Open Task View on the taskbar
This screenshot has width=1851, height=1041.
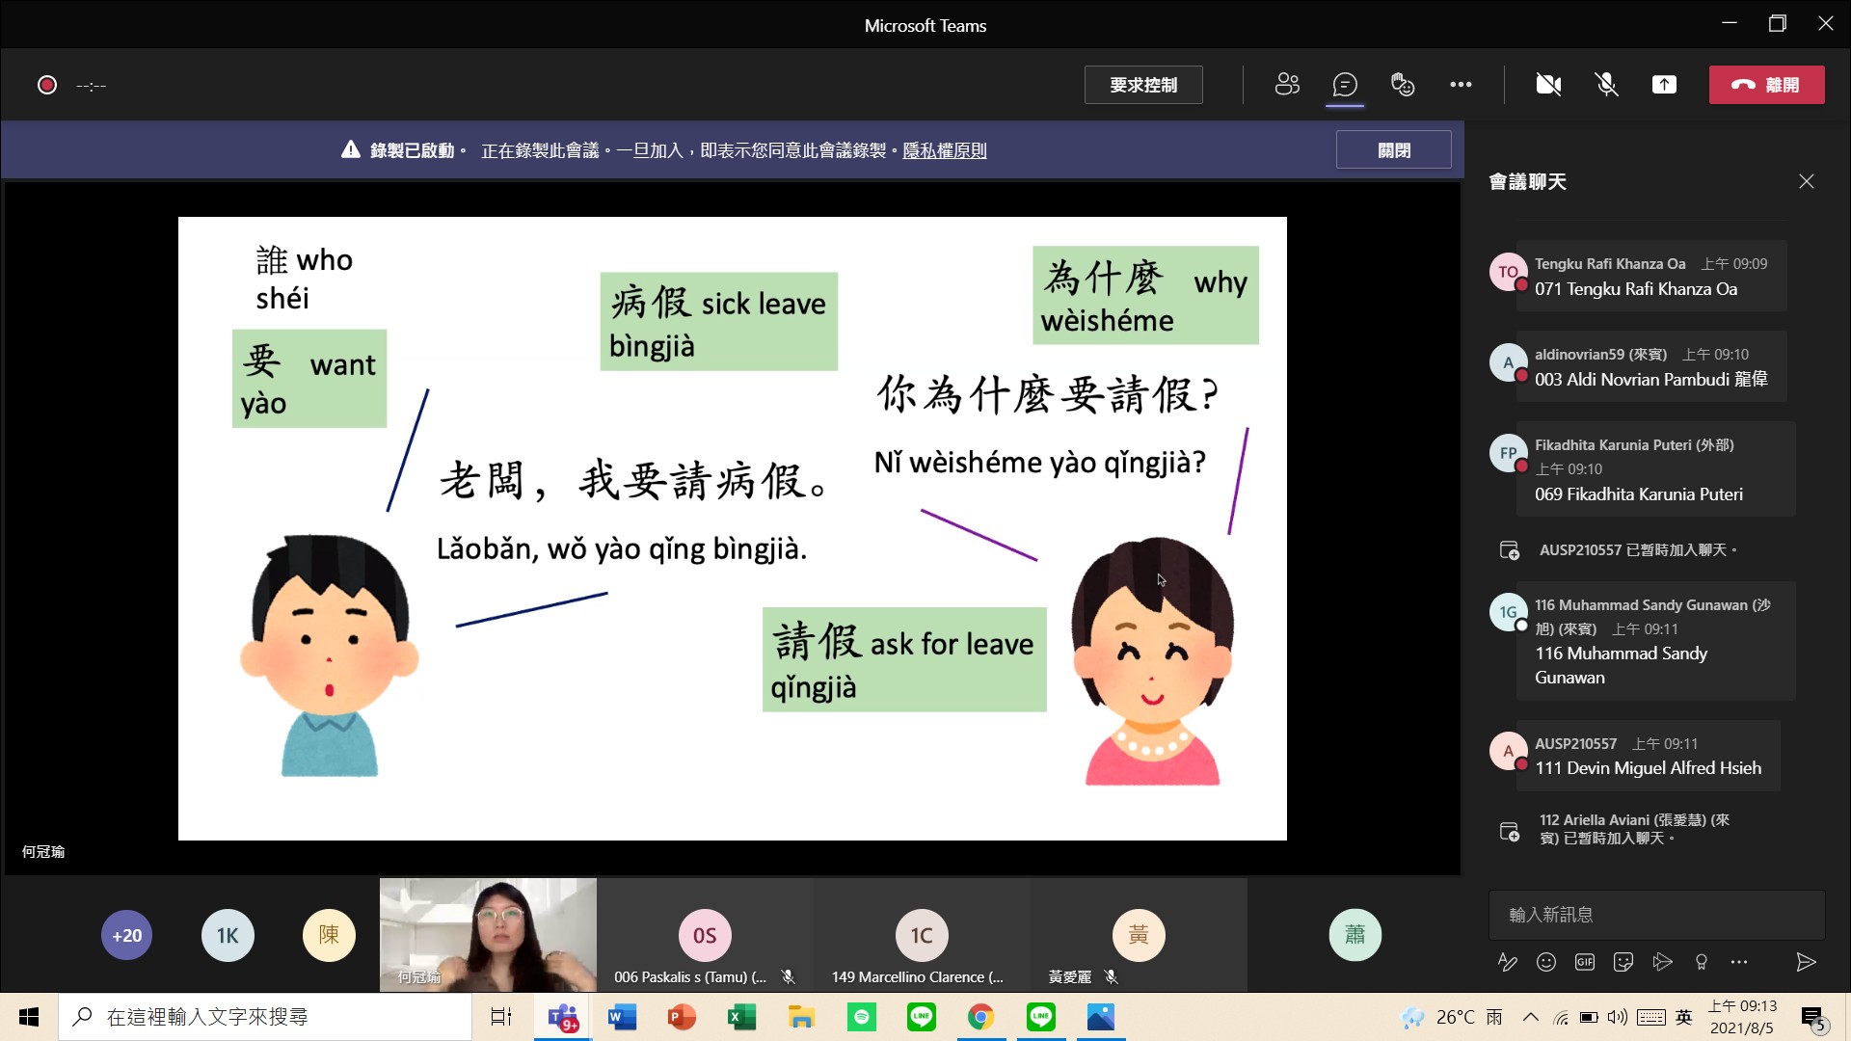pos(501,1017)
